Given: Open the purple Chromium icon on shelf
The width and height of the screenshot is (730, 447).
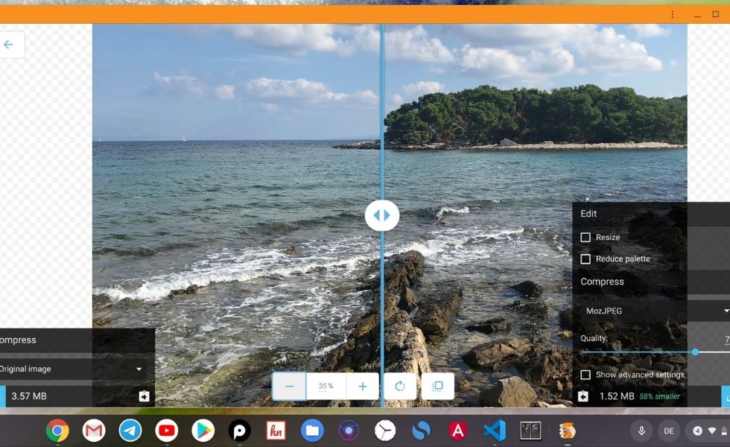Looking at the screenshot, I should (x=349, y=431).
